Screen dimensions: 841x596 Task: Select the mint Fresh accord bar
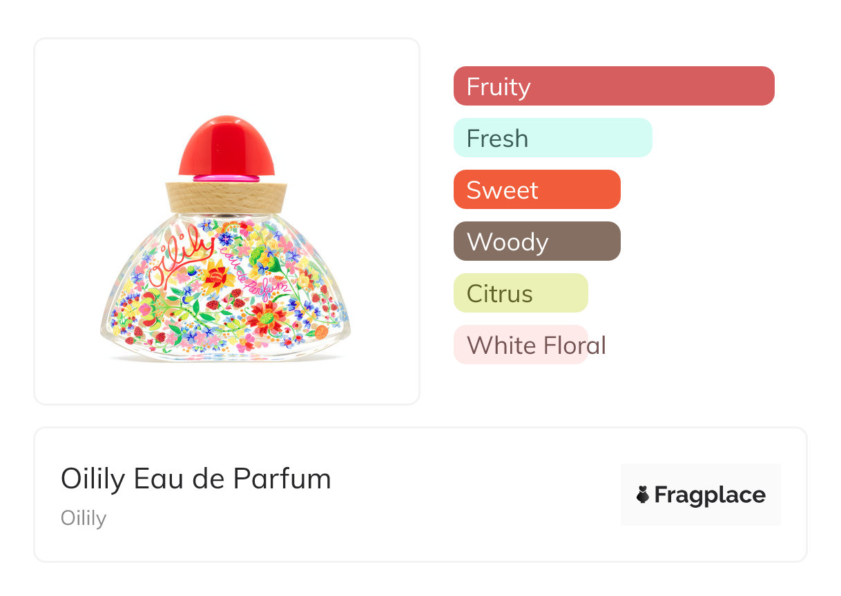point(552,138)
